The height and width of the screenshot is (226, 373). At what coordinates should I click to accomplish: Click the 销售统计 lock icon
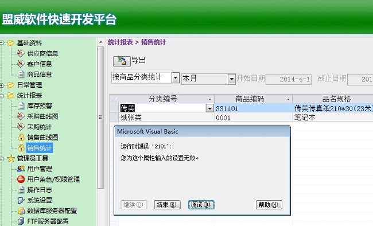click(21, 148)
